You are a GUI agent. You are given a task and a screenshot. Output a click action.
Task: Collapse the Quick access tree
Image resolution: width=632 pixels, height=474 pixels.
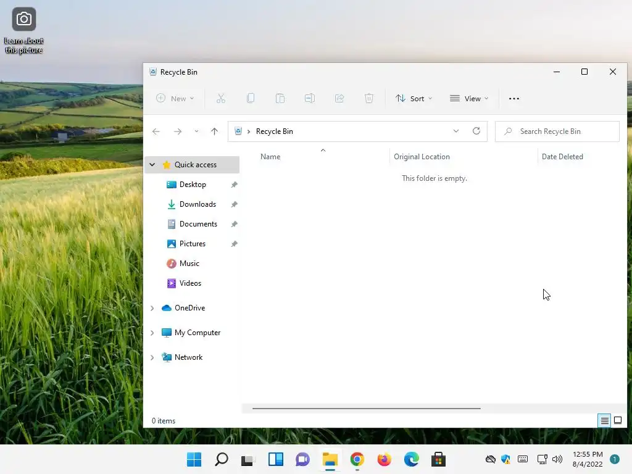pos(152,164)
